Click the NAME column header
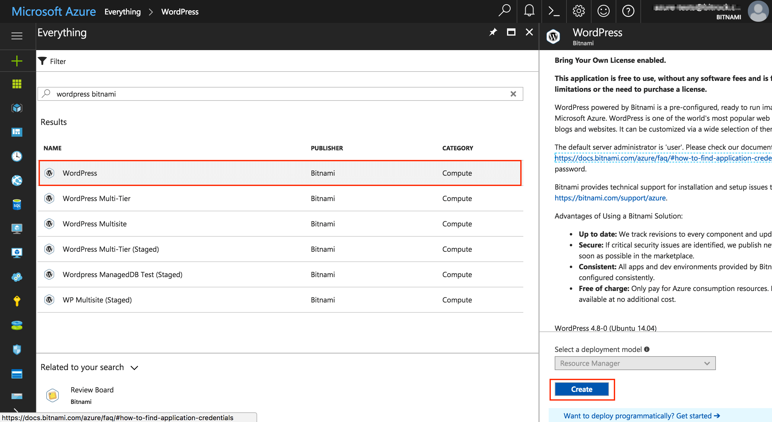772x422 pixels. [53, 148]
